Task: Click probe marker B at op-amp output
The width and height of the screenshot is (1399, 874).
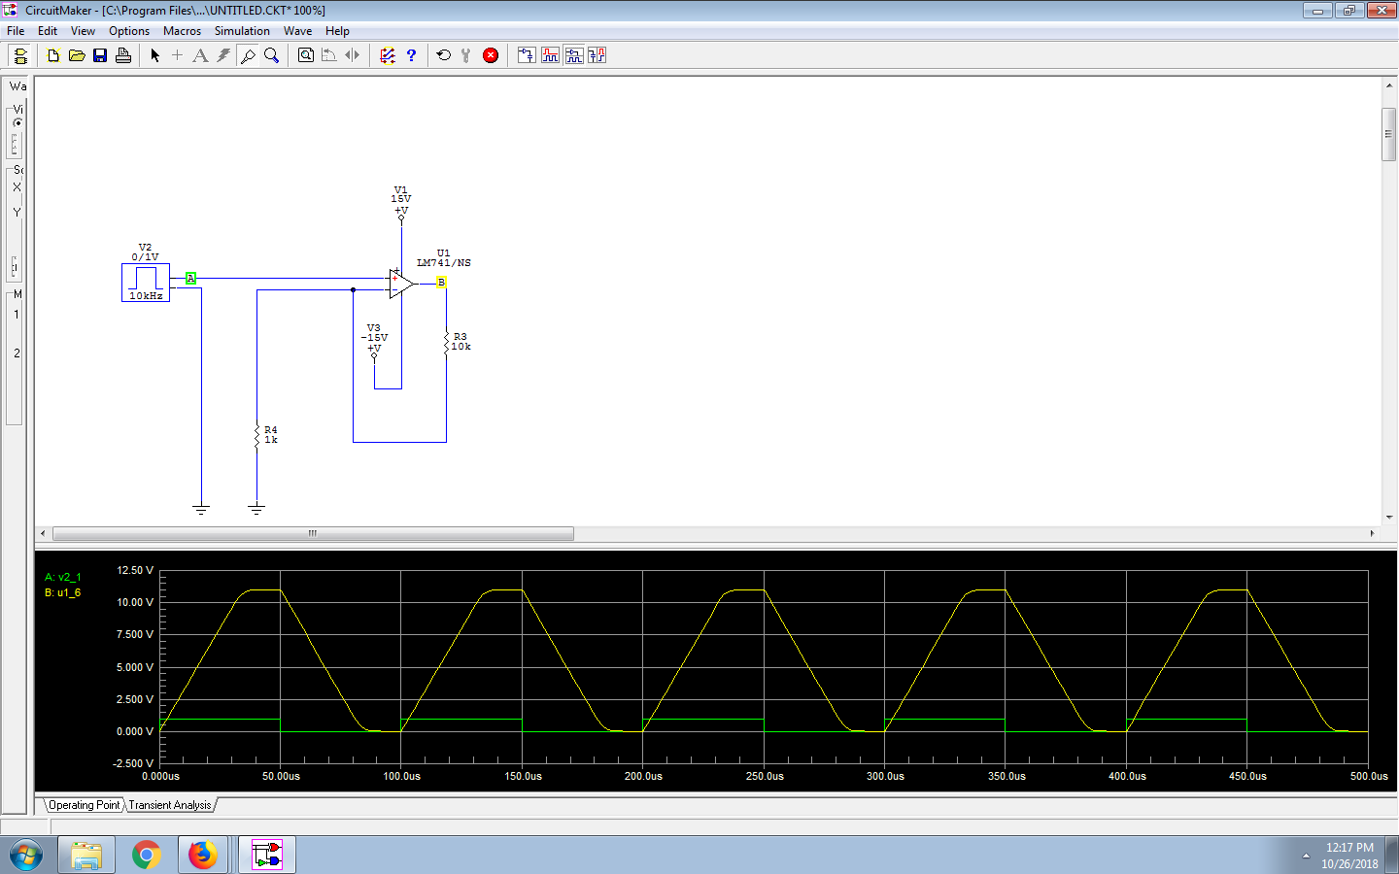Action: pyautogui.click(x=441, y=283)
